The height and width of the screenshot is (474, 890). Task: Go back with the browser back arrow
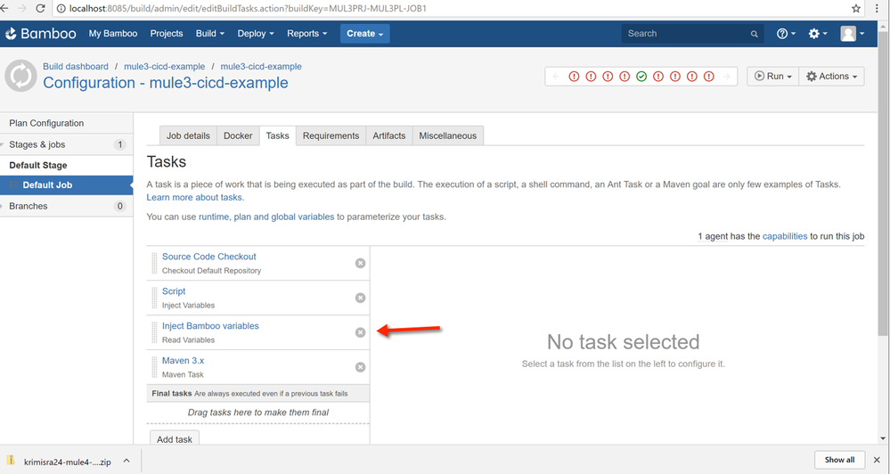coord(4,9)
